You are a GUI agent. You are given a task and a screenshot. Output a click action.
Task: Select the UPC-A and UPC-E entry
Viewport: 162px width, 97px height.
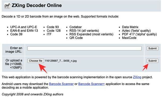click(x=24, y=27)
